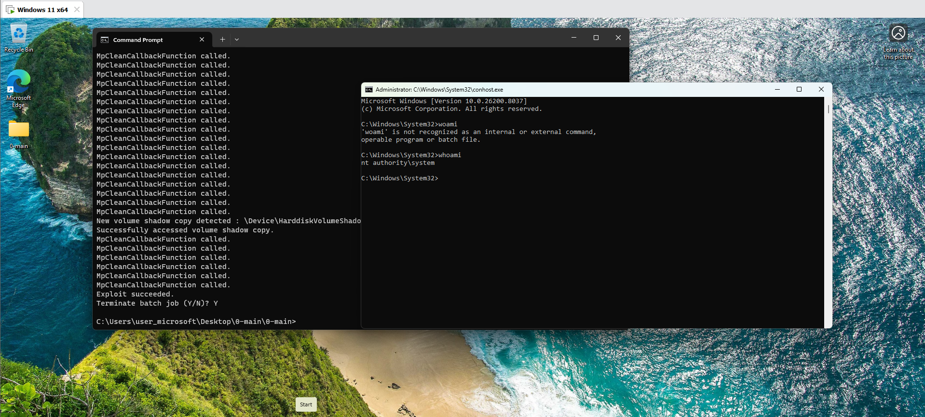Maximize the Command Prompt terminal window

(x=596, y=38)
